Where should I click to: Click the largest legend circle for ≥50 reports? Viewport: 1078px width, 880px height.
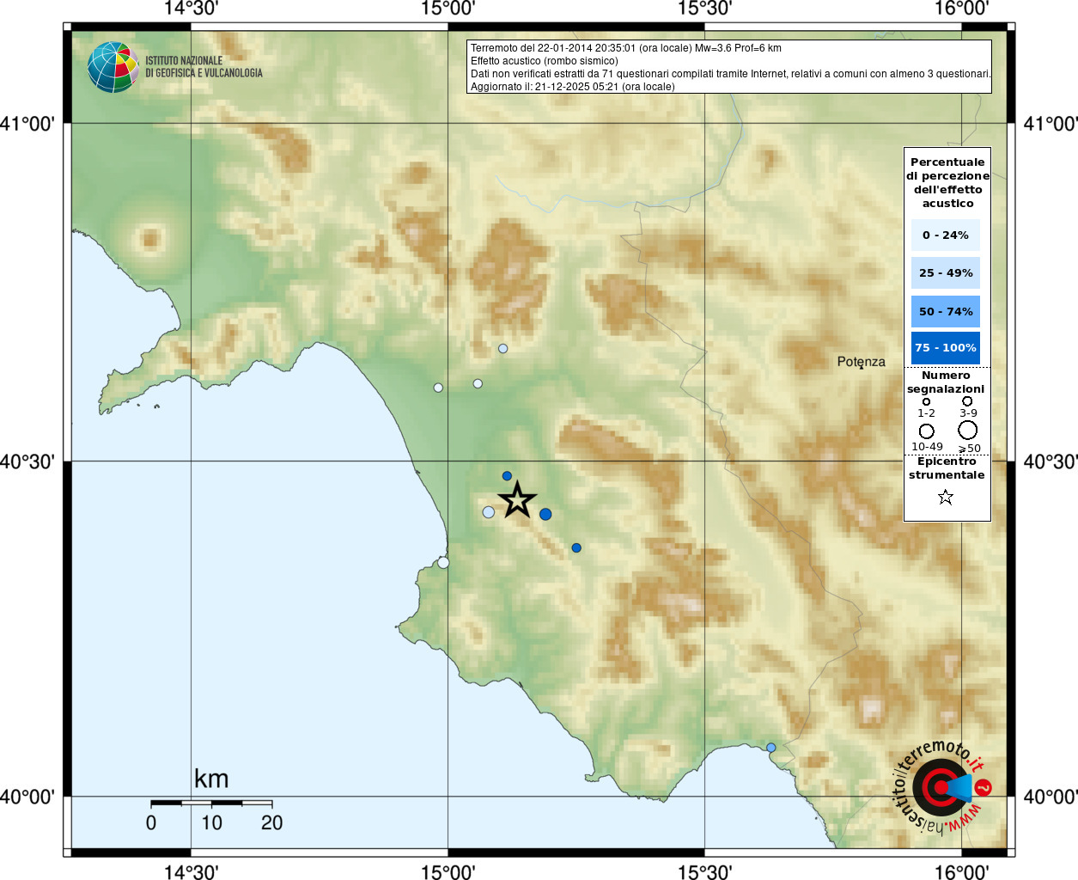(968, 430)
